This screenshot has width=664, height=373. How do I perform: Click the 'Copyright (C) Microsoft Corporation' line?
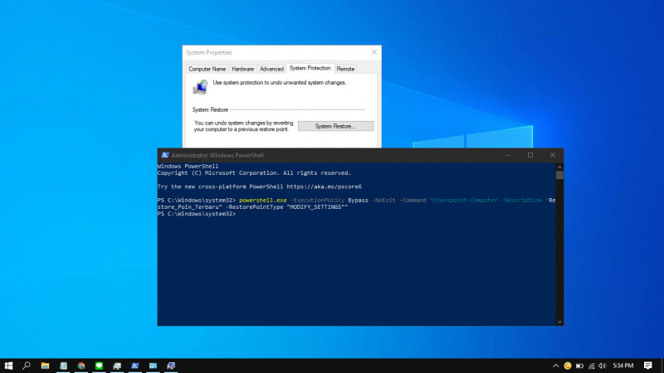[254, 173]
